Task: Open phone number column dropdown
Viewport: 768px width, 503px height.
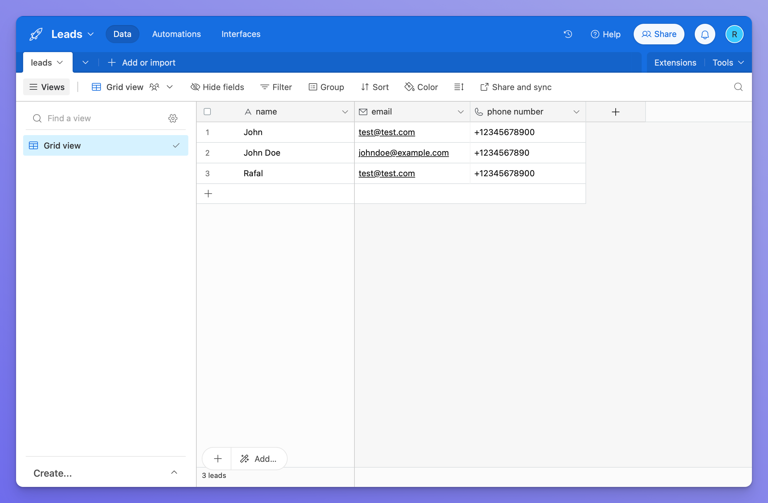Action: pos(576,112)
